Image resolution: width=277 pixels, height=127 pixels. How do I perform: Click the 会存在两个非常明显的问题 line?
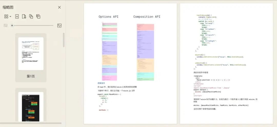pyautogui.click(x=205, y=109)
